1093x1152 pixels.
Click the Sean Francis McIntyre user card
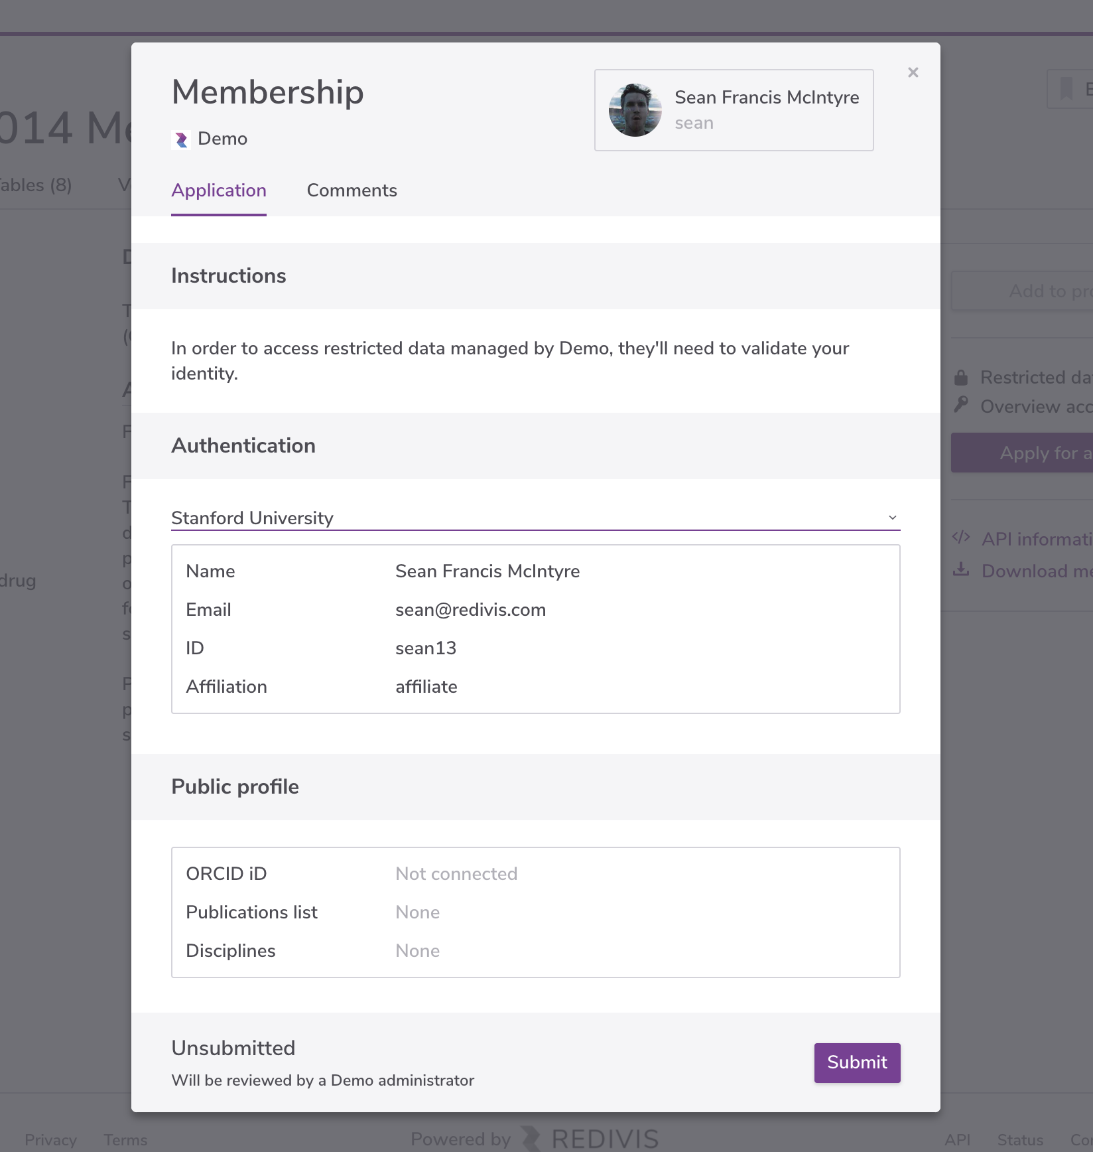(x=734, y=110)
